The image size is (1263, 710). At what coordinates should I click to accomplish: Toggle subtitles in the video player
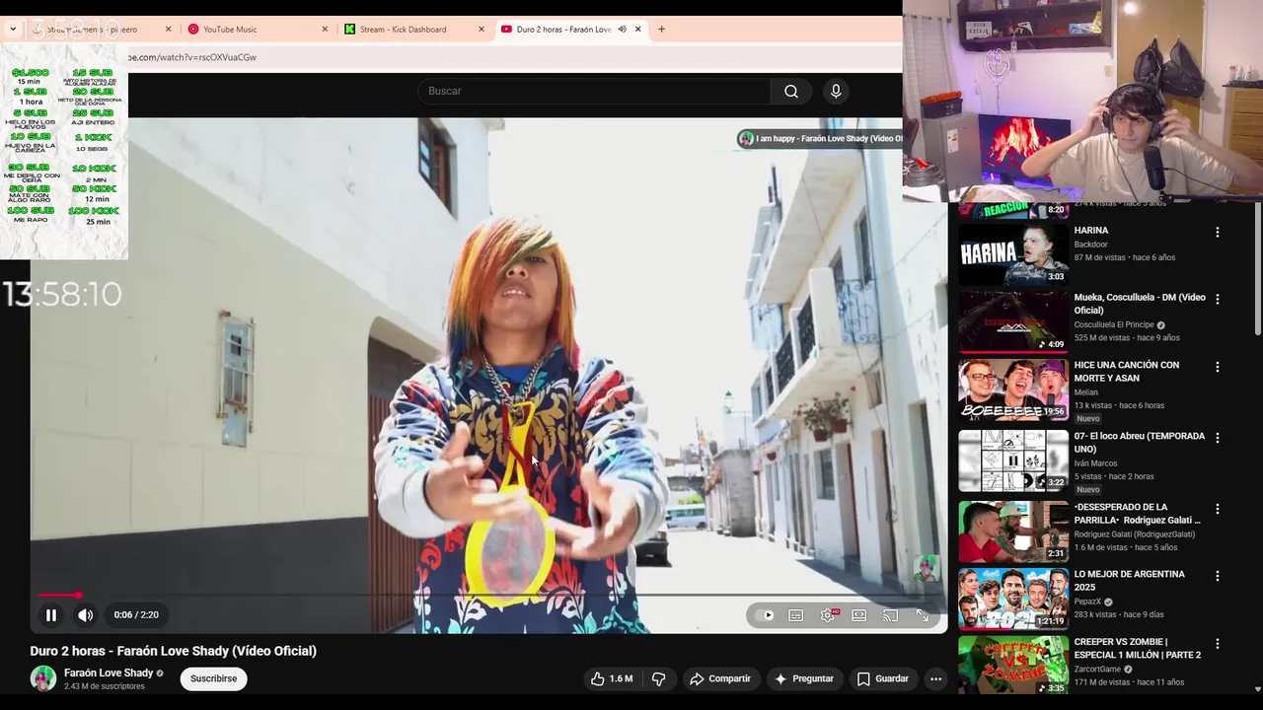point(796,615)
